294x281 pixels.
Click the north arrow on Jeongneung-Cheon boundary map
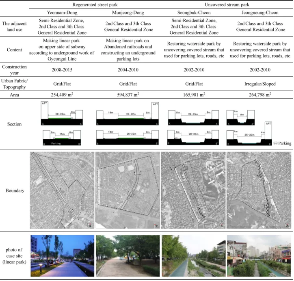coord(288,225)
